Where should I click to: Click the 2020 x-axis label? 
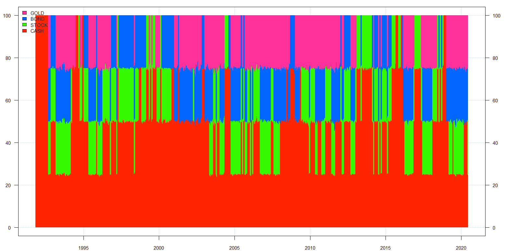[461, 247]
